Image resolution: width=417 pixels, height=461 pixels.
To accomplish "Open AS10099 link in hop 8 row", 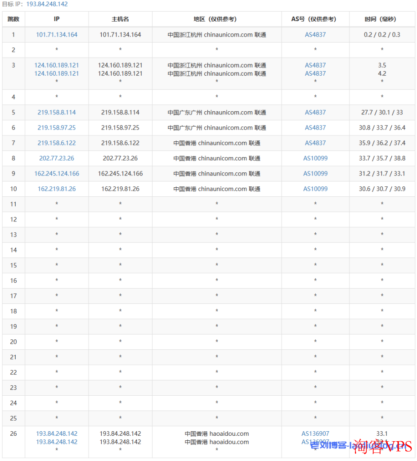I will pos(315,158).
